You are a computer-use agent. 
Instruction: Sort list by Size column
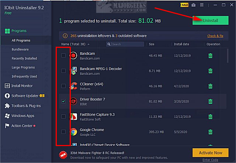(x=152, y=44)
